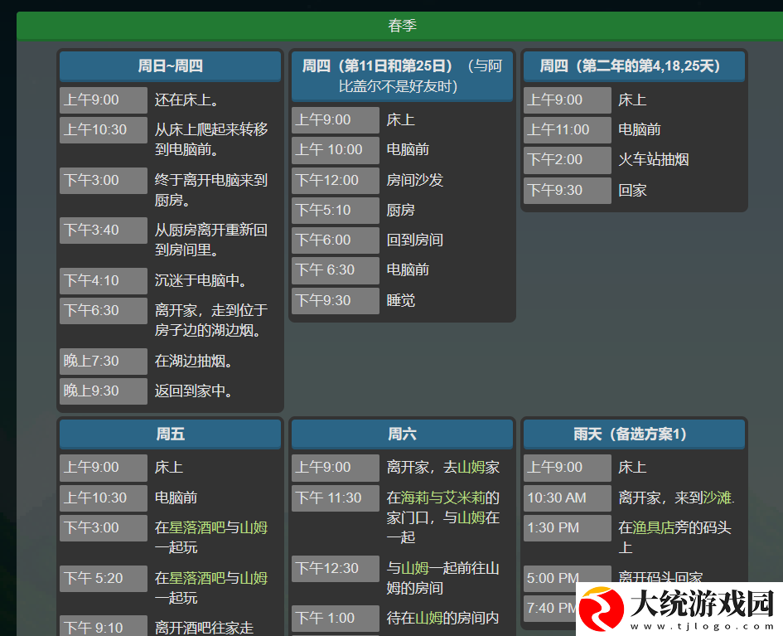Click the 下午12:30 time cell

pyautogui.click(x=335, y=569)
